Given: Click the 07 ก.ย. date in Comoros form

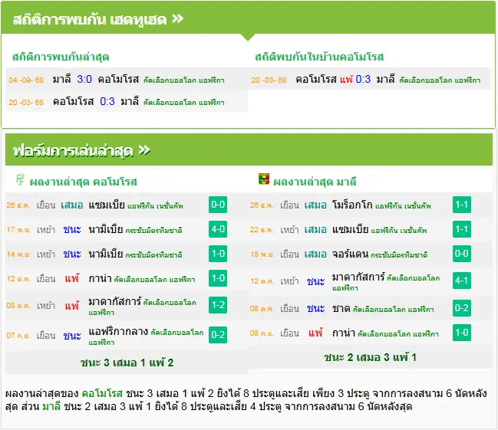Looking at the screenshot, I should pos(18,336).
